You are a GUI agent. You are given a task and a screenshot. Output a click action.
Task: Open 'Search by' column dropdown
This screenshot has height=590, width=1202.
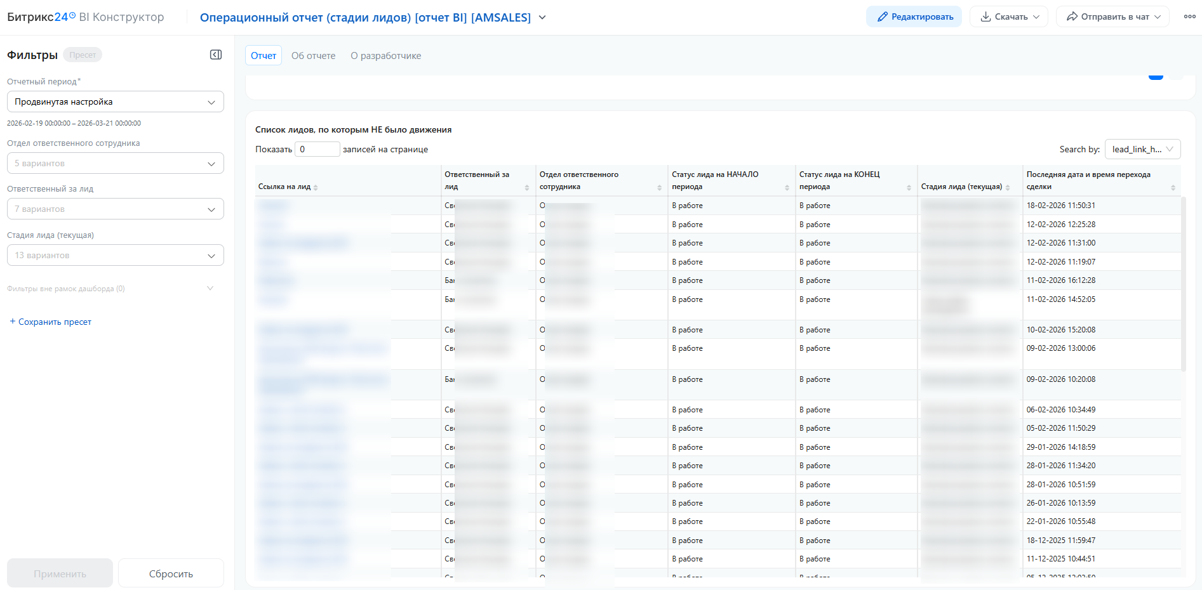pyautogui.click(x=1142, y=149)
